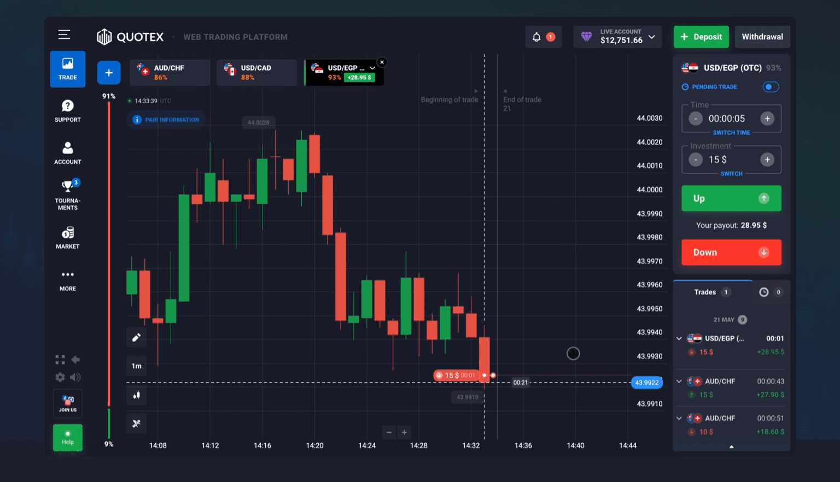The width and height of the screenshot is (840, 482).
Task: Switch investment mode via SWITCH label
Action: pyautogui.click(x=731, y=174)
